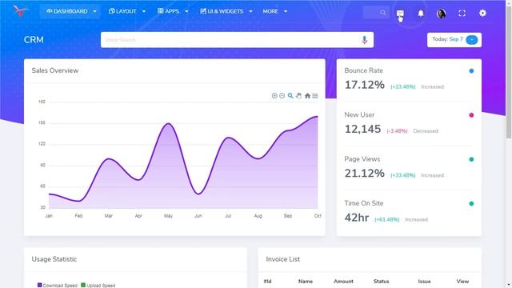This screenshot has height=288, width=512.
Task: Select the chart panning hand tool
Action: [298, 96]
